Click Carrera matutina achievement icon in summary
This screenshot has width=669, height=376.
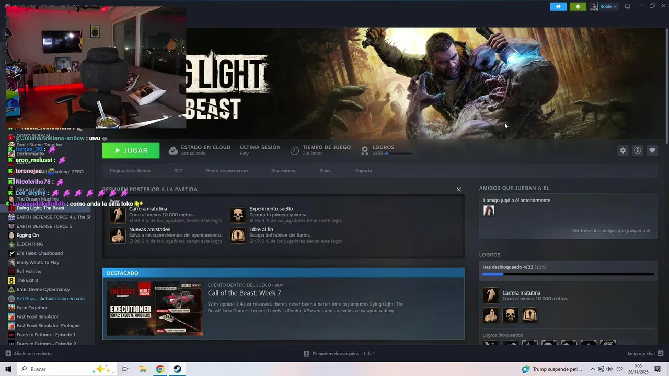pyautogui.click(x=118, y=215)
